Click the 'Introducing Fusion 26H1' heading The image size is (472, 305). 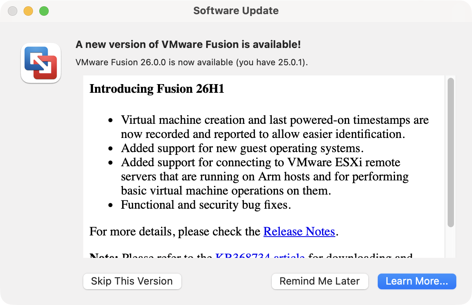click(157, 89)
